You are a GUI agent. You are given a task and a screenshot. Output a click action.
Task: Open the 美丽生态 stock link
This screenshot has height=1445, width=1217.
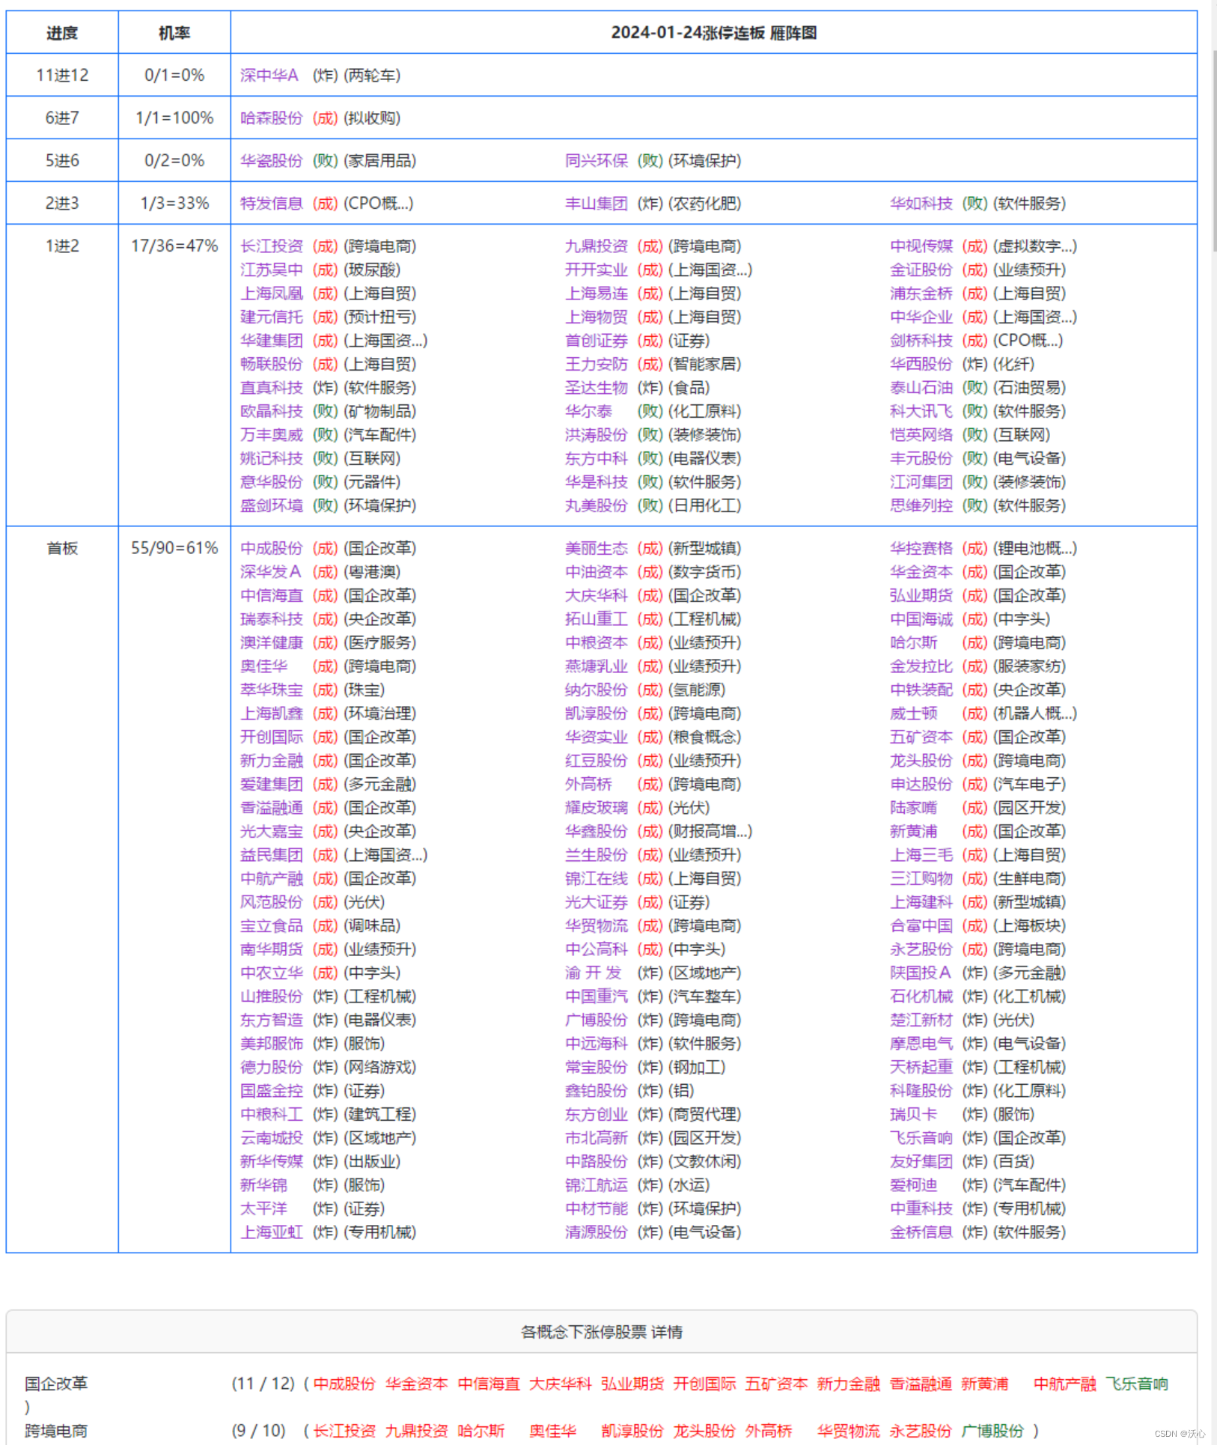pyautogui.click(x=596, y=548)
